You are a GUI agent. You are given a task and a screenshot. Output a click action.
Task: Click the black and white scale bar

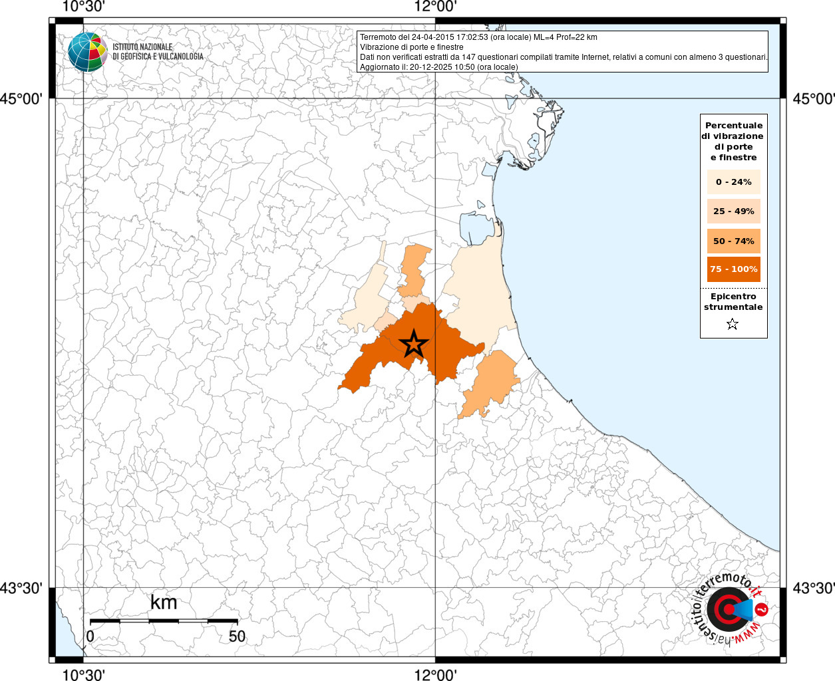click(164, 621)
